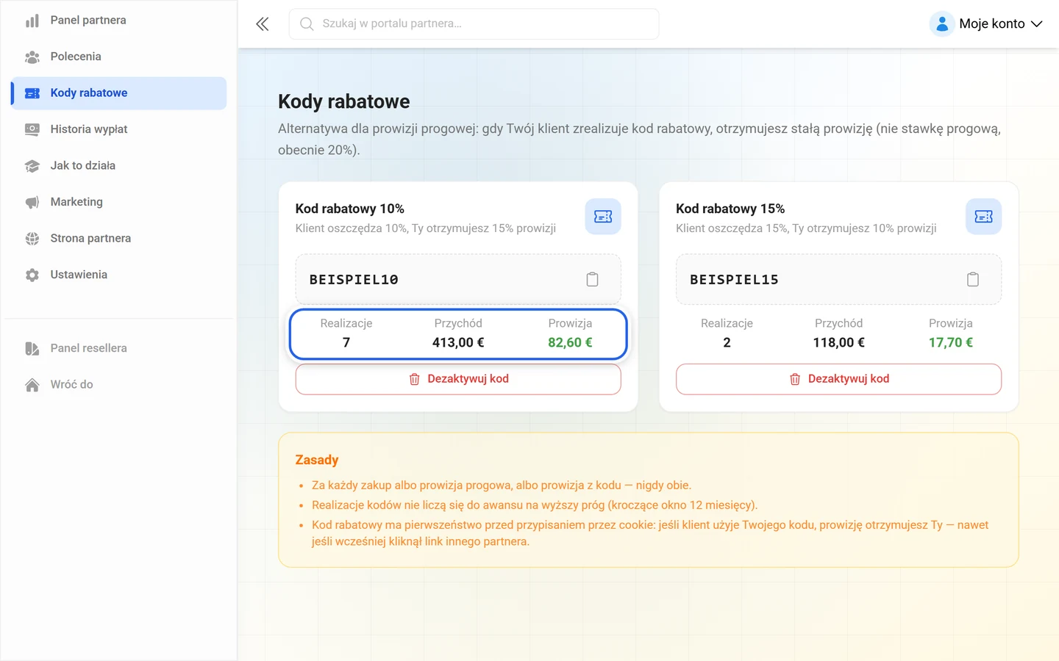Viewport: 1059px width, 661px height.
Task: Click ticket icon on Kod rabatowy 15% card
Action: (983, 217)
